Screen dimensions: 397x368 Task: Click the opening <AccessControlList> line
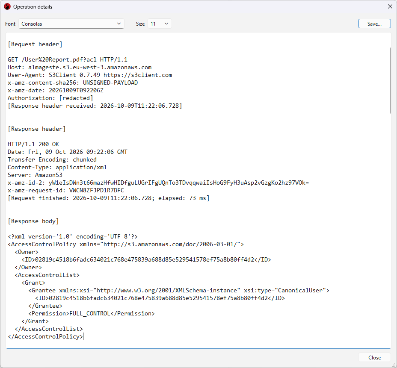pyautogui.click(x=47, y=275)
